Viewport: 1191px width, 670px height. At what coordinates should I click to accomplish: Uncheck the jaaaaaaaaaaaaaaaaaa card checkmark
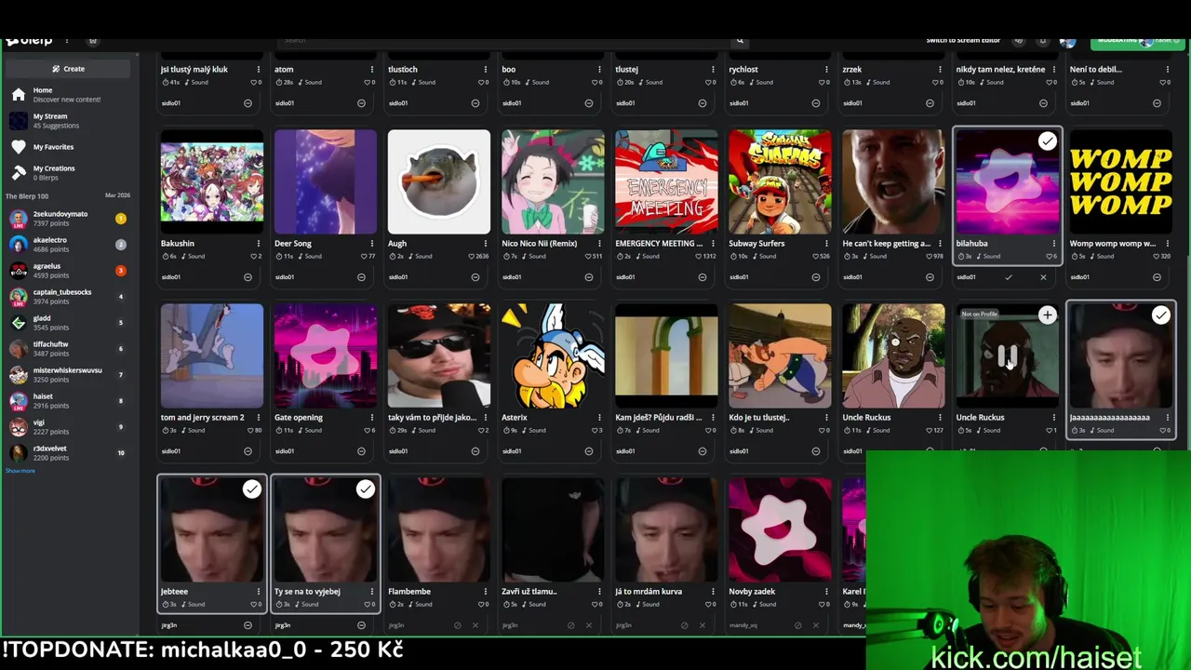(x=1160, y=315)
